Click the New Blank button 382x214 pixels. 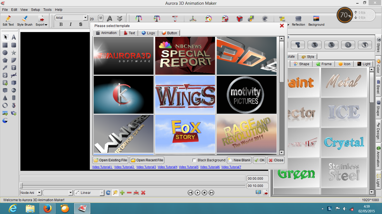click(x=239, y=160)
